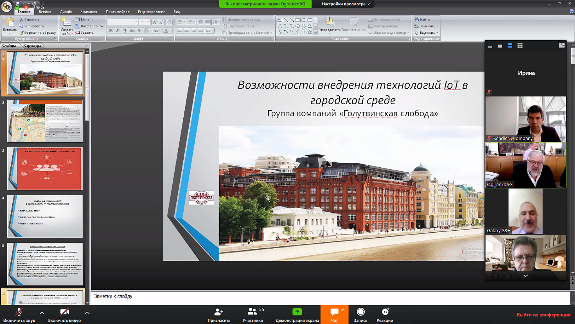This screenshot has width=575, height=324.
Task: Open video options arrow beside camera
Action: 87,313
